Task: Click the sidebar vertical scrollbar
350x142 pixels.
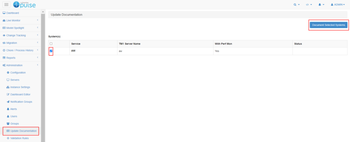Action: 43,68
